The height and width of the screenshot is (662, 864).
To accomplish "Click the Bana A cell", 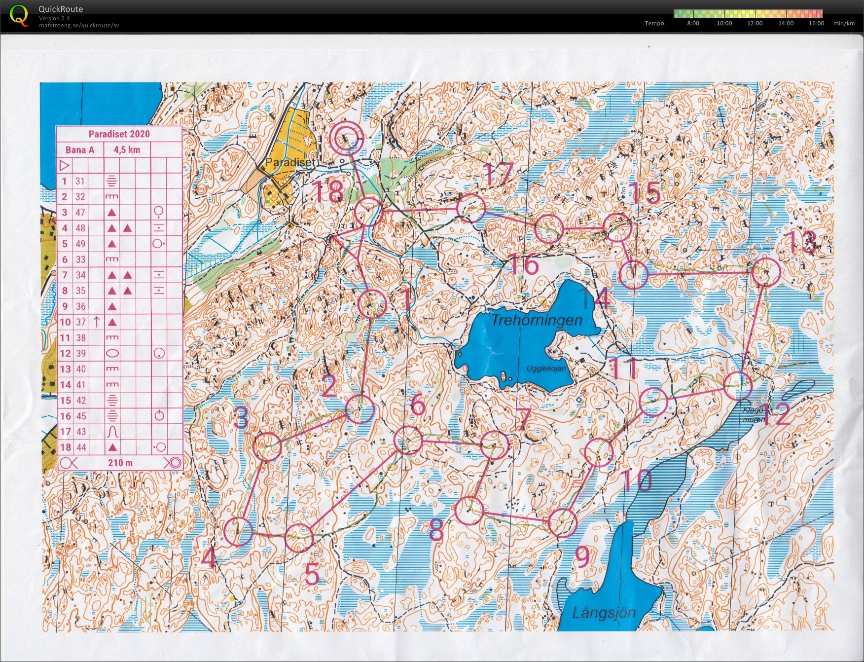I will [x=79, y=149].
